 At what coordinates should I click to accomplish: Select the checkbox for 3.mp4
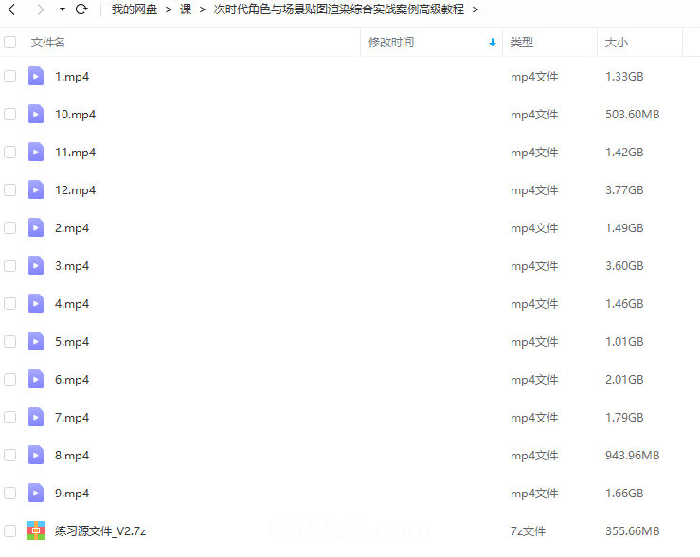[x=10, y=266]
